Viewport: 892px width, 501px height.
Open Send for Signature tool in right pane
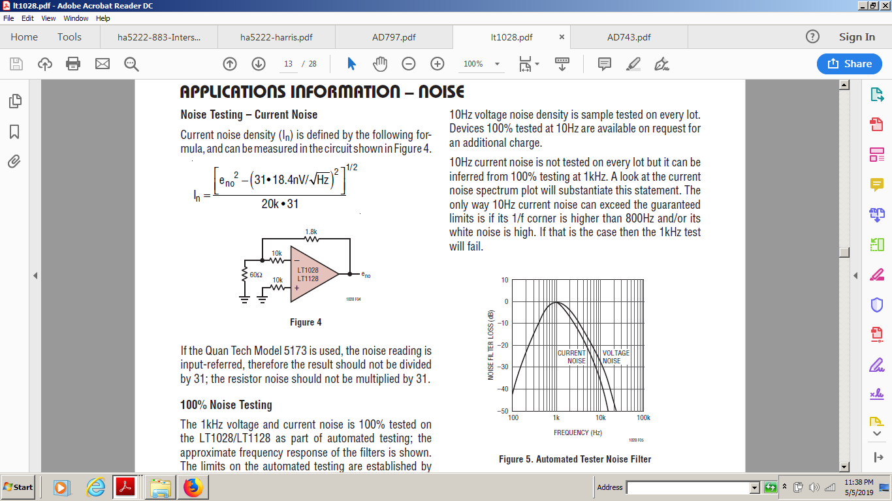[x=876, y=395]
